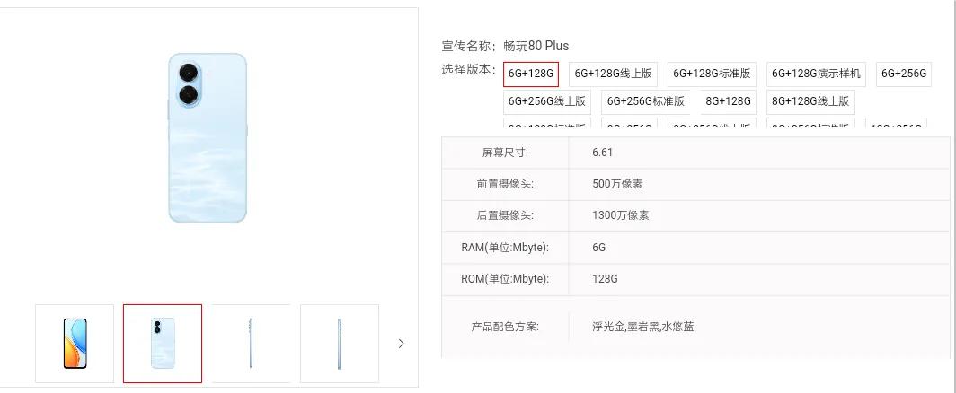Select the 6G+128G version option
Viewport: 956px width, 393px height.
(531, 74)
